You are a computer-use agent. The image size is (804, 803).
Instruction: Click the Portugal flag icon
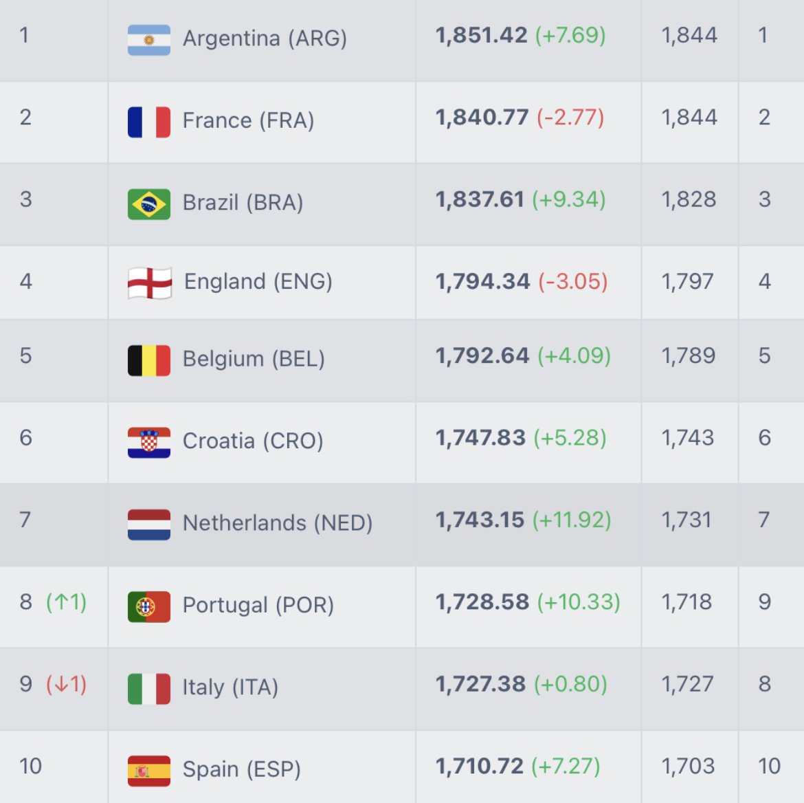point(149,606)
